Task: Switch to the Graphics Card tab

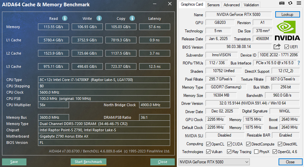Action: 192,4
